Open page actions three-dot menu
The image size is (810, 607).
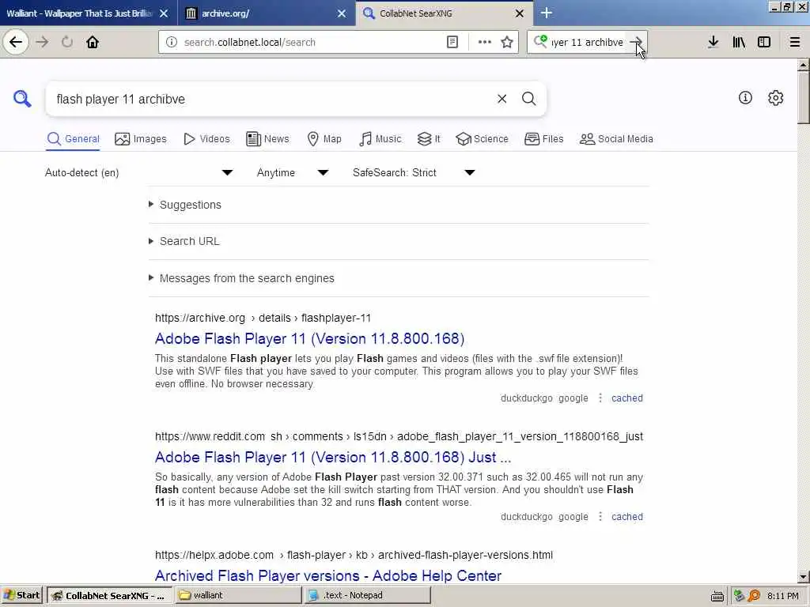coord(485,43)
